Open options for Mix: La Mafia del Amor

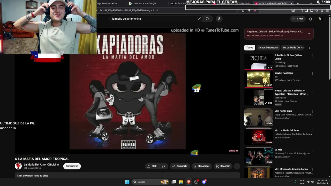pos(312,131)
